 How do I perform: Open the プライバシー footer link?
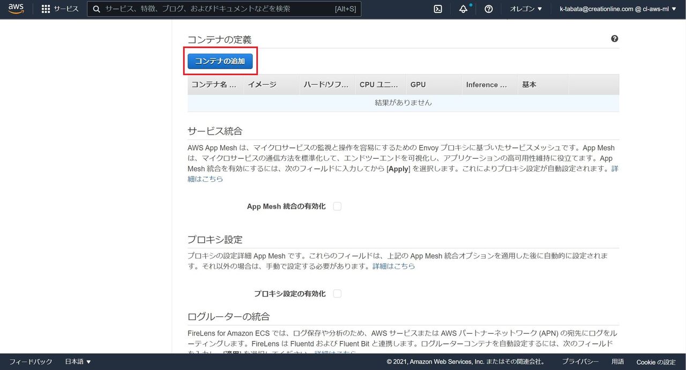coord(580,362)
